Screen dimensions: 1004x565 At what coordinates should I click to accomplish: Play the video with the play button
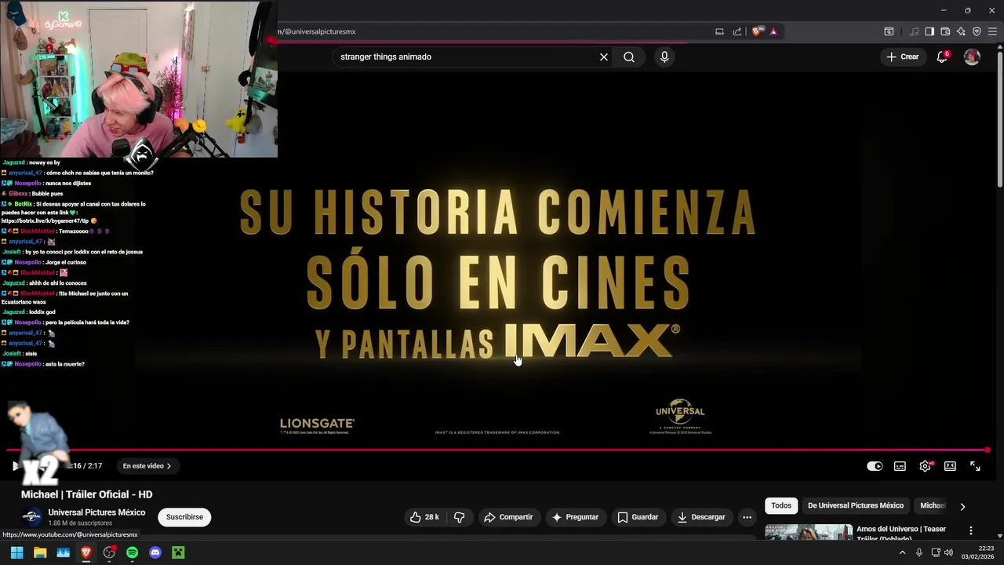(x=15, y=466)
